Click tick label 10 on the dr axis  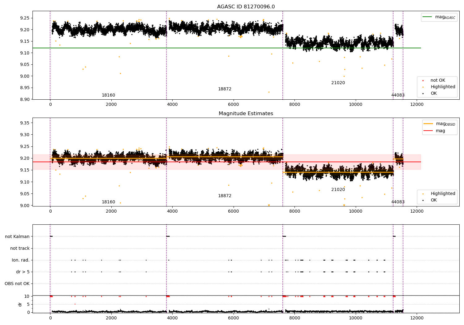27,297
